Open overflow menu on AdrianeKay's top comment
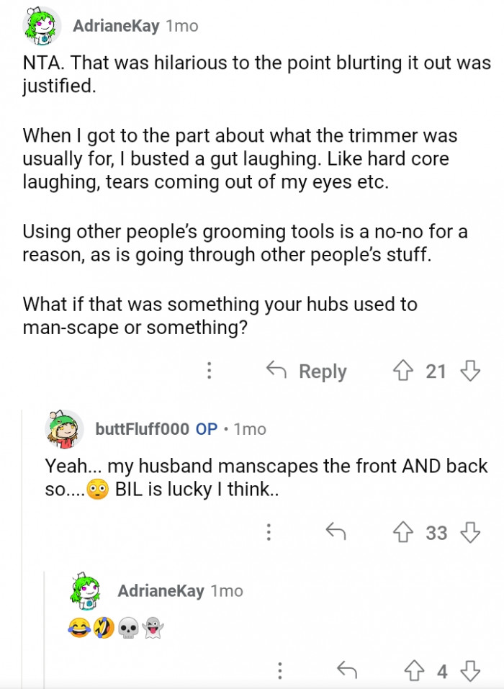504x689 pixels. pyautogui.click(x=208, y=371)
